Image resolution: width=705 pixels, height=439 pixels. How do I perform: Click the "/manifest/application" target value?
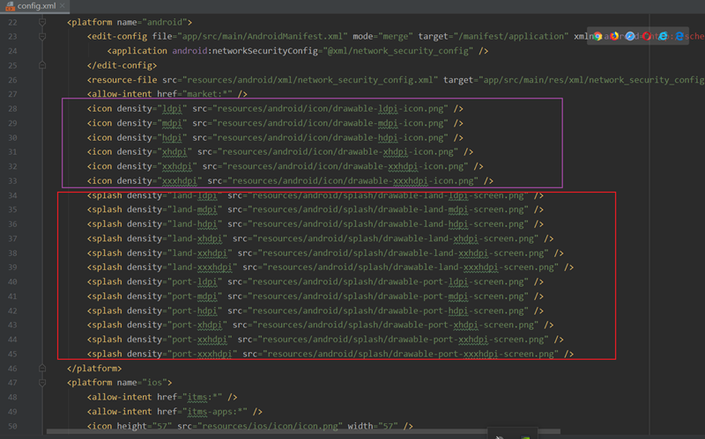(x=511, y=36)
